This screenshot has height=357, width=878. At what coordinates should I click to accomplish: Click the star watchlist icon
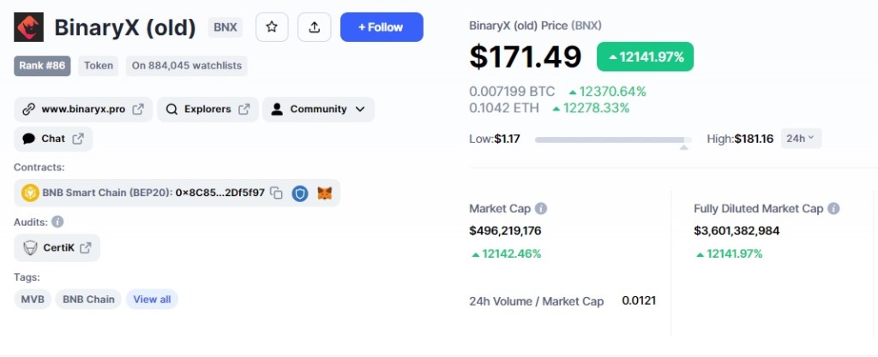[272, 27]
